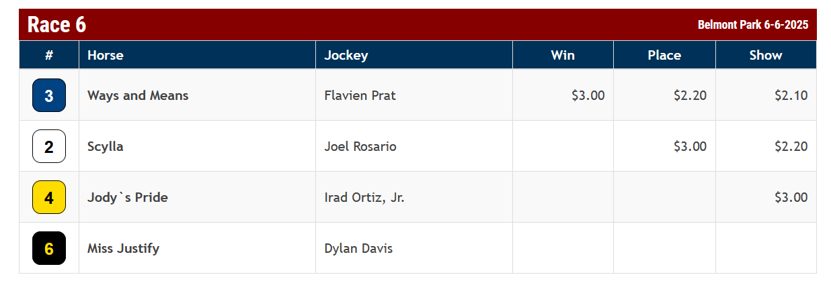This screenshot has height=283, width=831.
Task: Open the Ways and Means horse name
Action: 138,95
